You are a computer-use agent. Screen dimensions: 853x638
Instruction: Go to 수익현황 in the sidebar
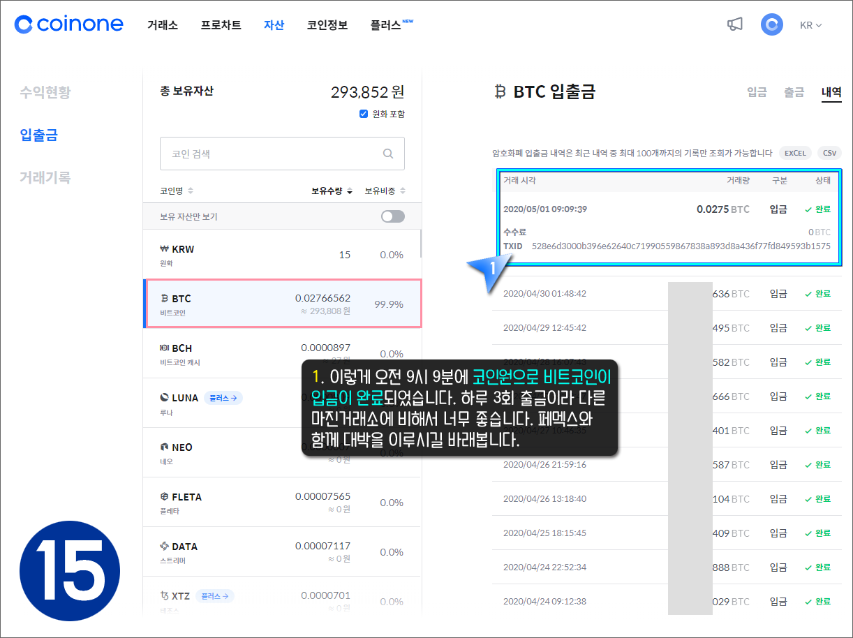pos(45,92)
